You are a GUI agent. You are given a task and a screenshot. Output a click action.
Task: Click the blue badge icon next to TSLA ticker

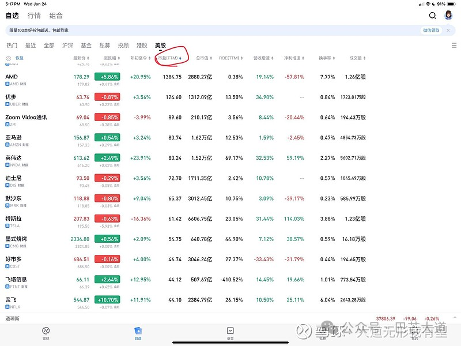pos(7,226)
